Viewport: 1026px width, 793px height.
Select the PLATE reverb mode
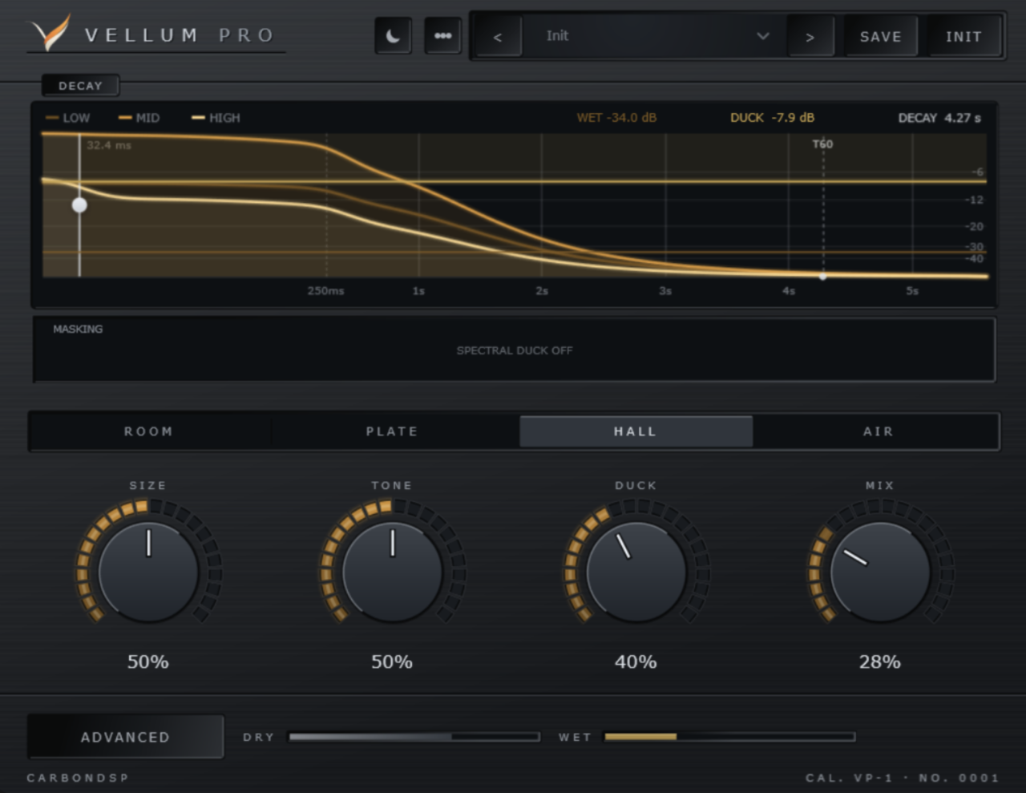(x=393, y=431)
